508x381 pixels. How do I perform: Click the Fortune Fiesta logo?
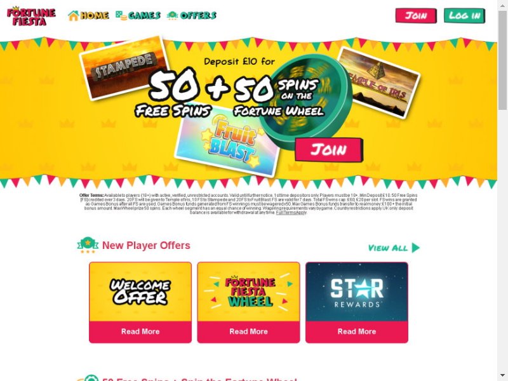31,17
